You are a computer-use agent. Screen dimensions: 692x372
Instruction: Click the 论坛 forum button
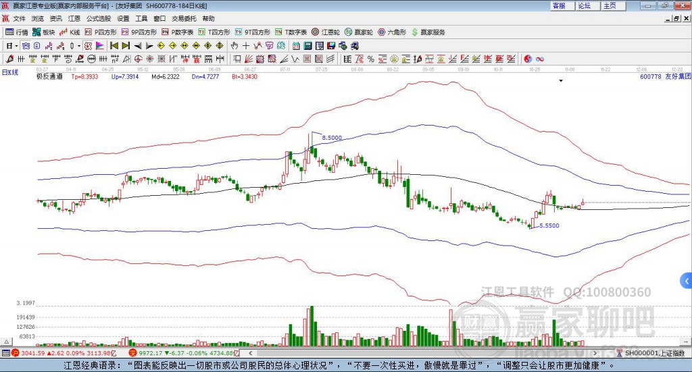pyautogui.click(x=588, y=5)
